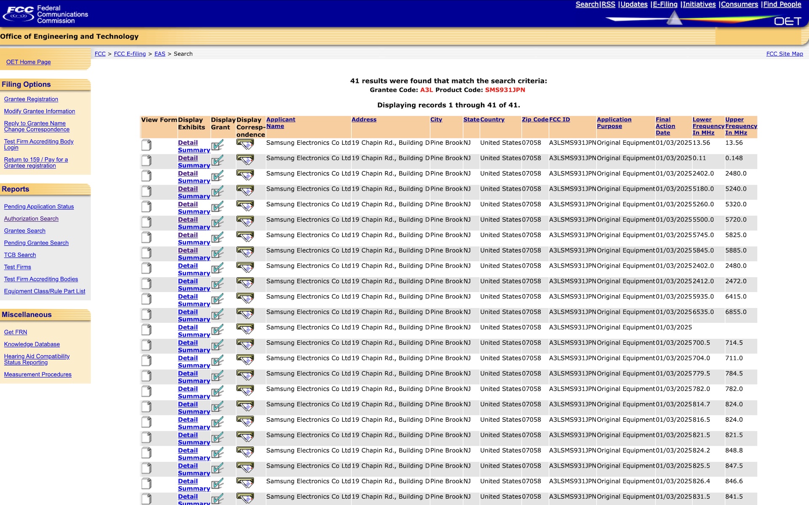This screenshot has height=505, width=809.
Task: Open View Form icon for 5935.0 MHz row
Action: (x=146, y=299)
